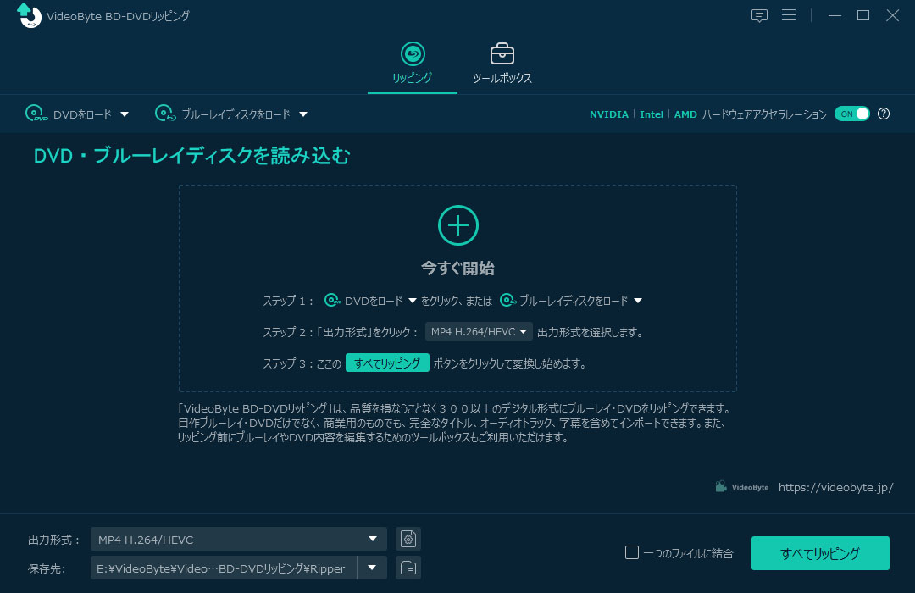915x593 pixels.
Task: Click the big plus add-disc icon
Action: click(458, 225)
